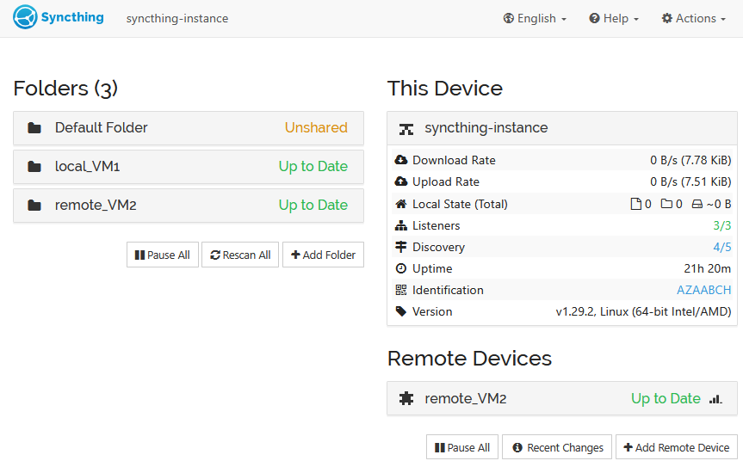The image size is (743, 467).
Task: Click the syncthing-instance device icon
Action: click(406, 129)
